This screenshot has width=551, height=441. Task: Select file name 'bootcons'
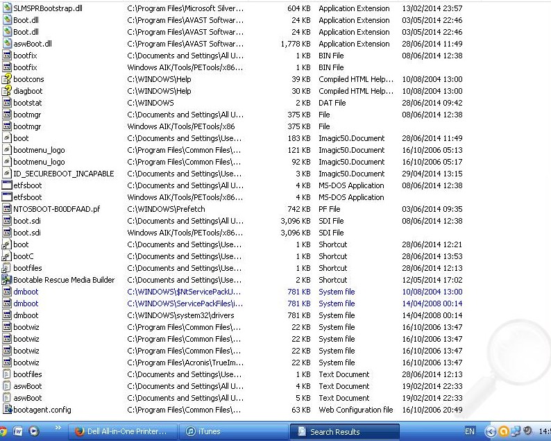click(29, 79)
